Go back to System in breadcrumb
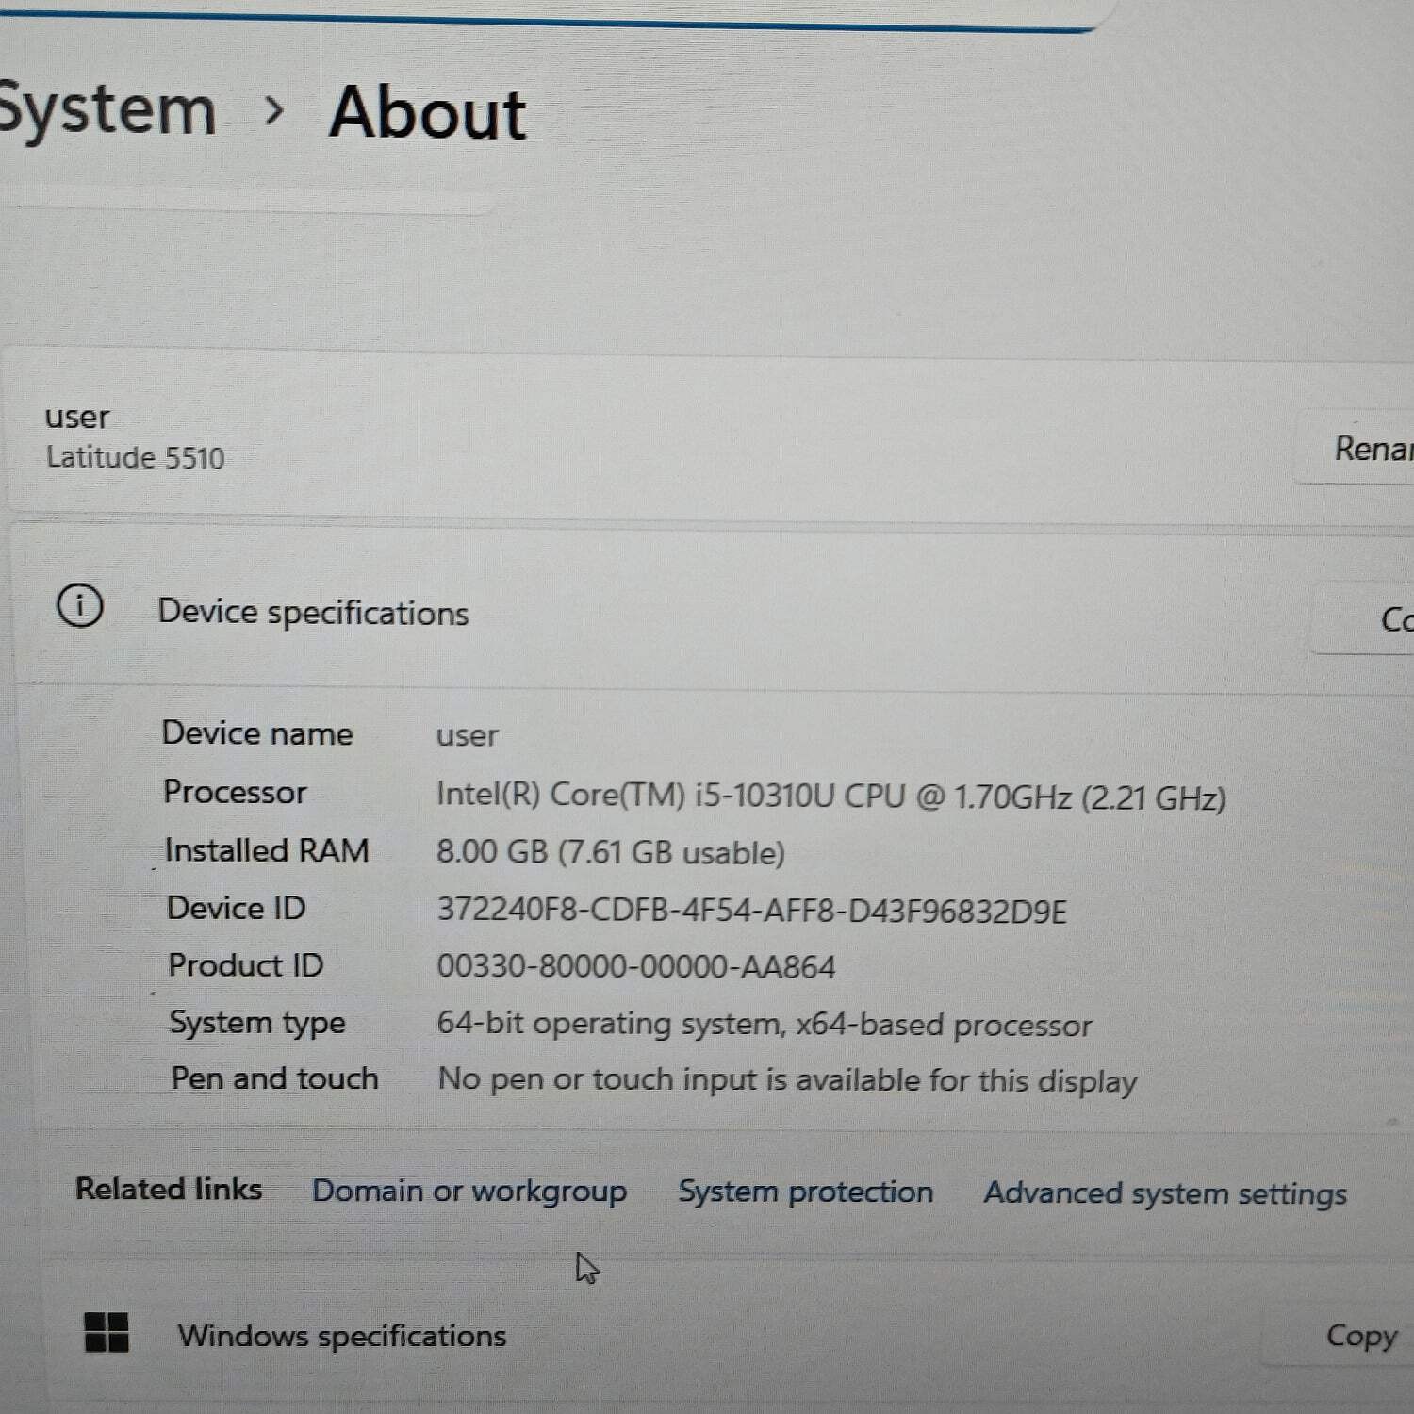 pyautogui.click(x=107, y=110)
